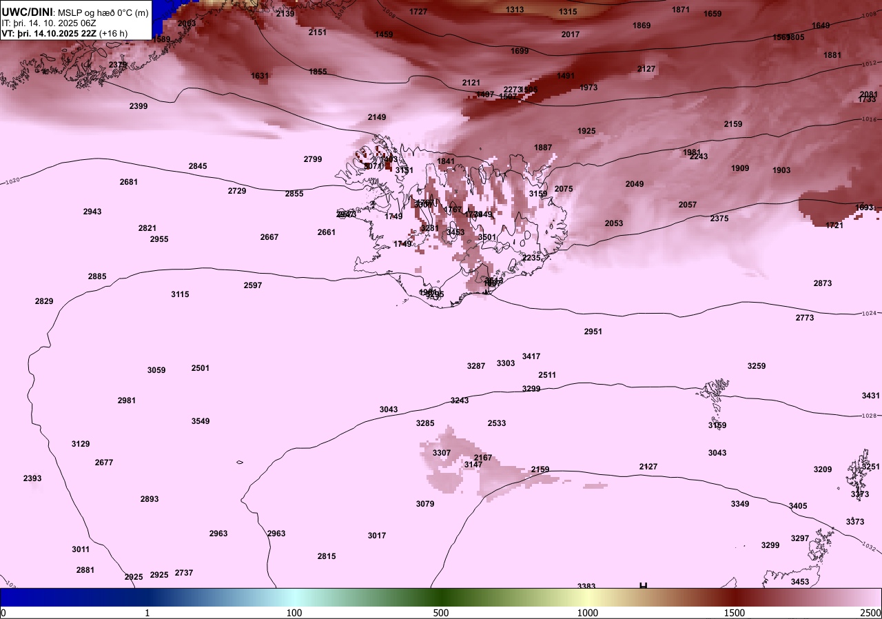Image resolution: width=882 pixels, height=619 pixels.
Task: Click the value 1491
Action: (x=566, y=76)
